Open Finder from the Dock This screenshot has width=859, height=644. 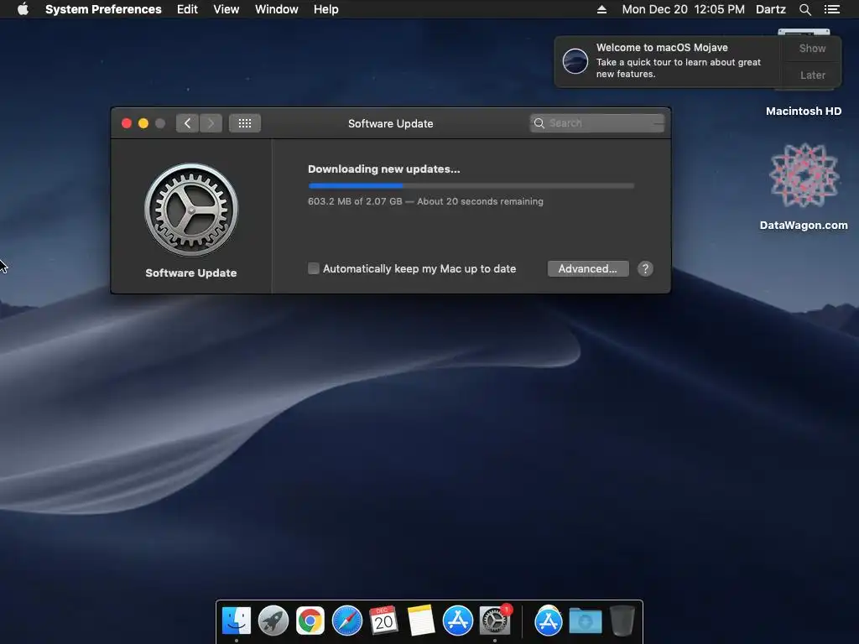[236, 621]
